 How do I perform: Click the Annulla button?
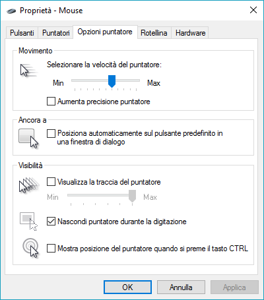coord(181,287)
